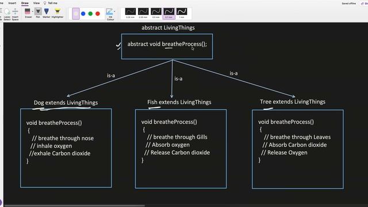Set pen thickness to 0.35 mm
Screen dimensions: 368x207
pyautogui.click(x=143, y=13)
